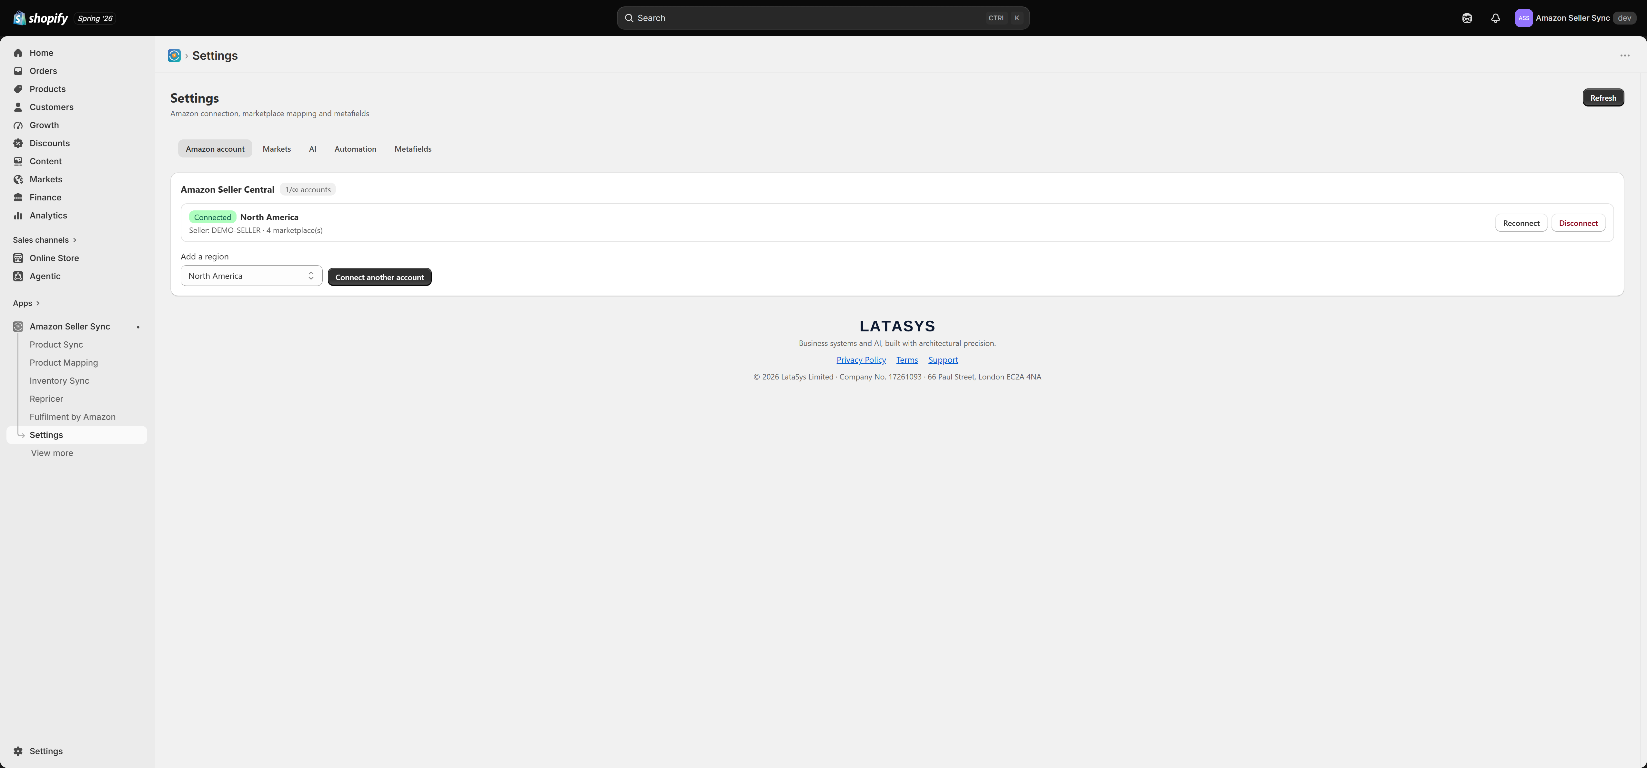Click the Finance bank icon

click(18, 197)
